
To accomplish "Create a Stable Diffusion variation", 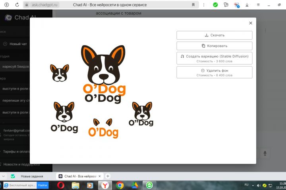I will (214, 58).
